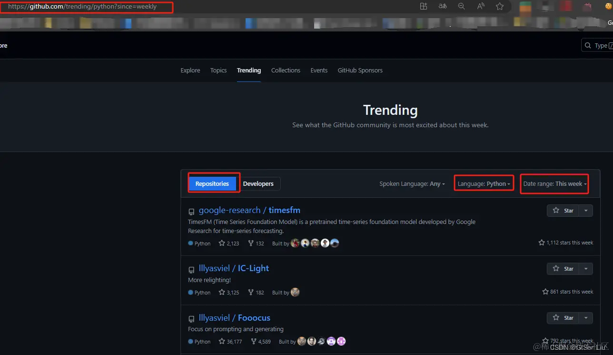Click the cookie extension icon in browser toolbar
Viewport: 613px width, 355px height.
click(x=609, y=6)
